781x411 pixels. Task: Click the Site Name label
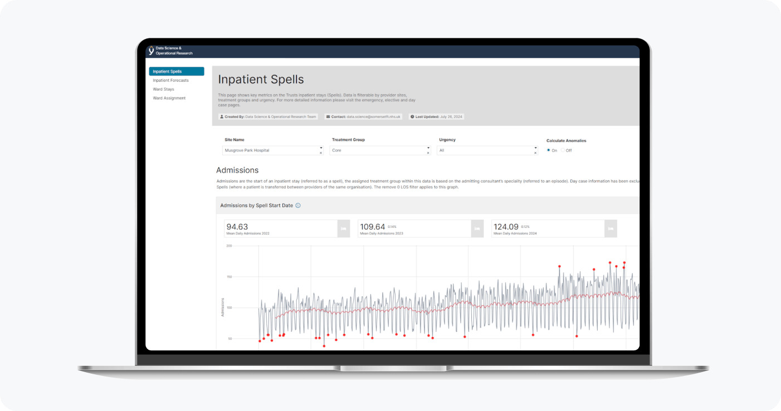(234, 140)
